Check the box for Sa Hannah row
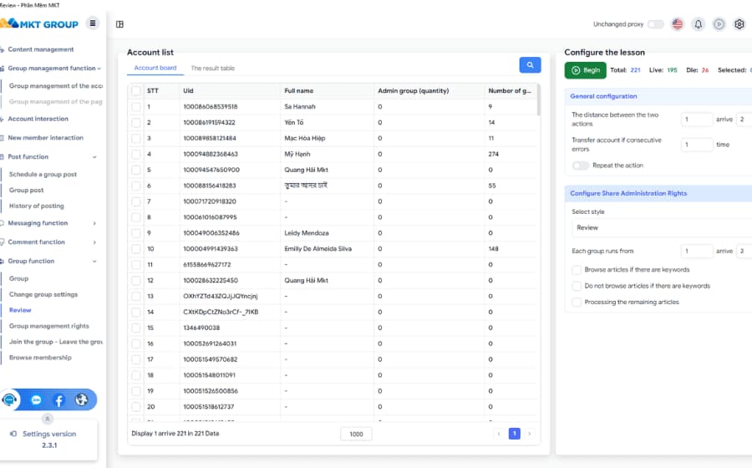The width and height of the screenshot is (752, 468). [136, 106]
